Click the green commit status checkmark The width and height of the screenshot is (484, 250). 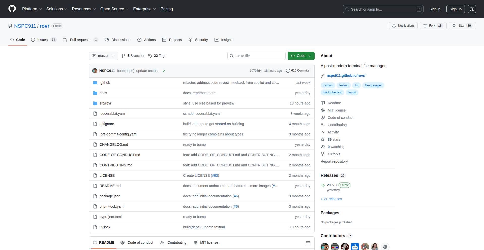point(164,71)
